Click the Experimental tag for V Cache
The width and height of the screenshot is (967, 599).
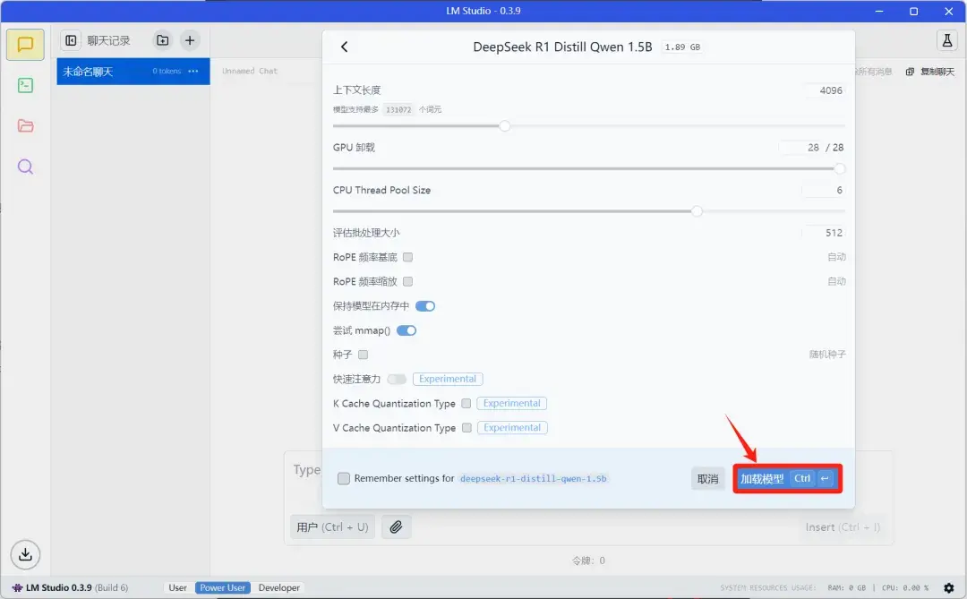point(512,427)
